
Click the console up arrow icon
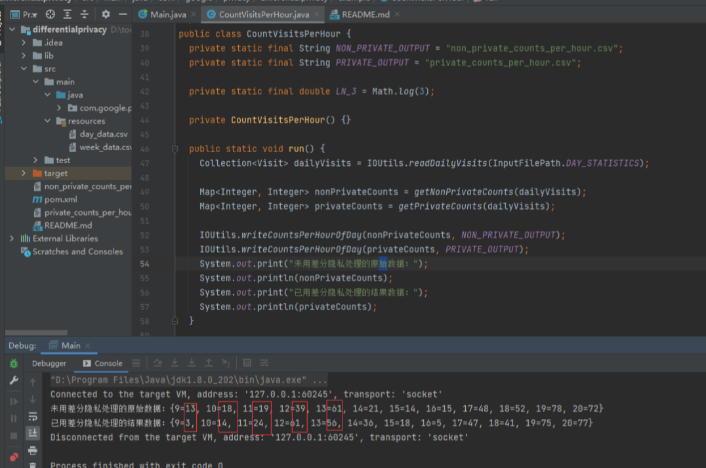click(x=33, y=383)
